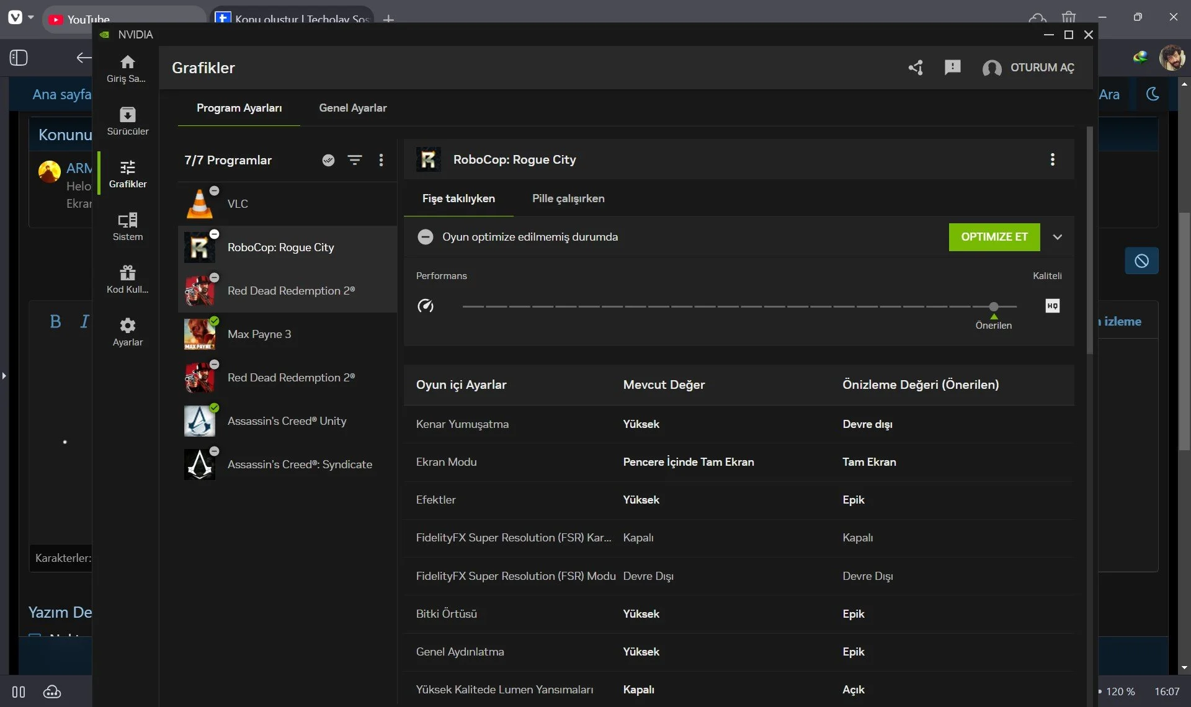
Task: Switch to Genel Ayarlar tab
Action: coord(352,108)
